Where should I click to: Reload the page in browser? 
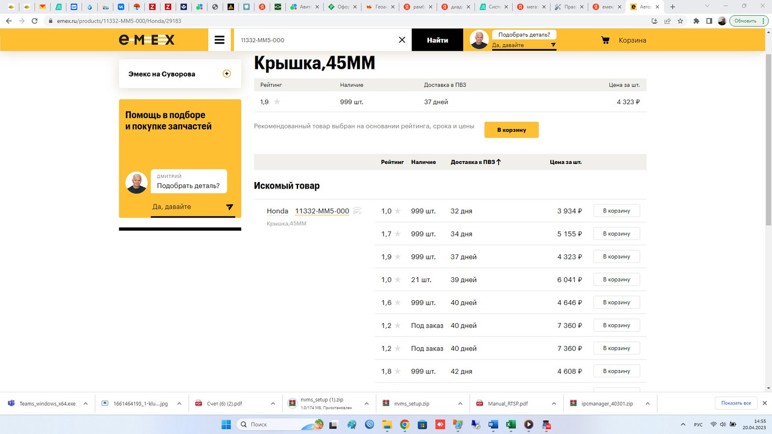pyautogui.click(x=34, y=20)
